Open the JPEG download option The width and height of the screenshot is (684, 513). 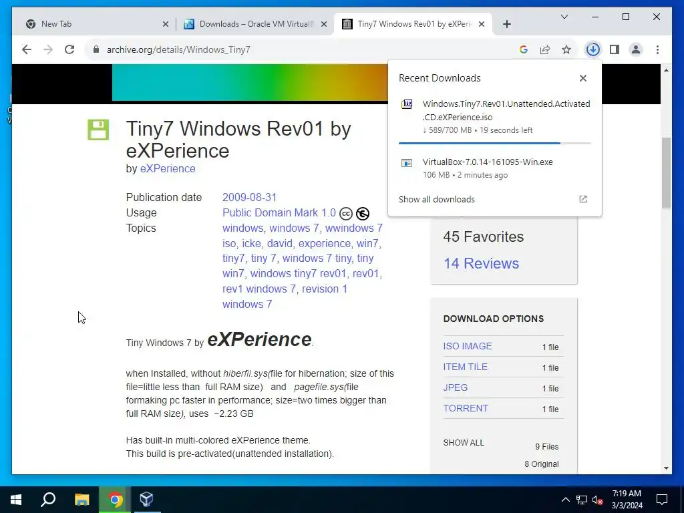click(456, 387)
